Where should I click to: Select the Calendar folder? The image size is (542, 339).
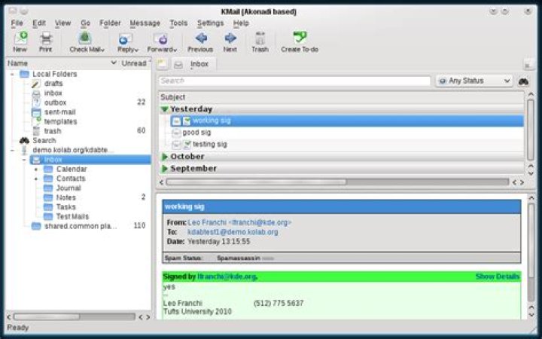tap(72, 169)
